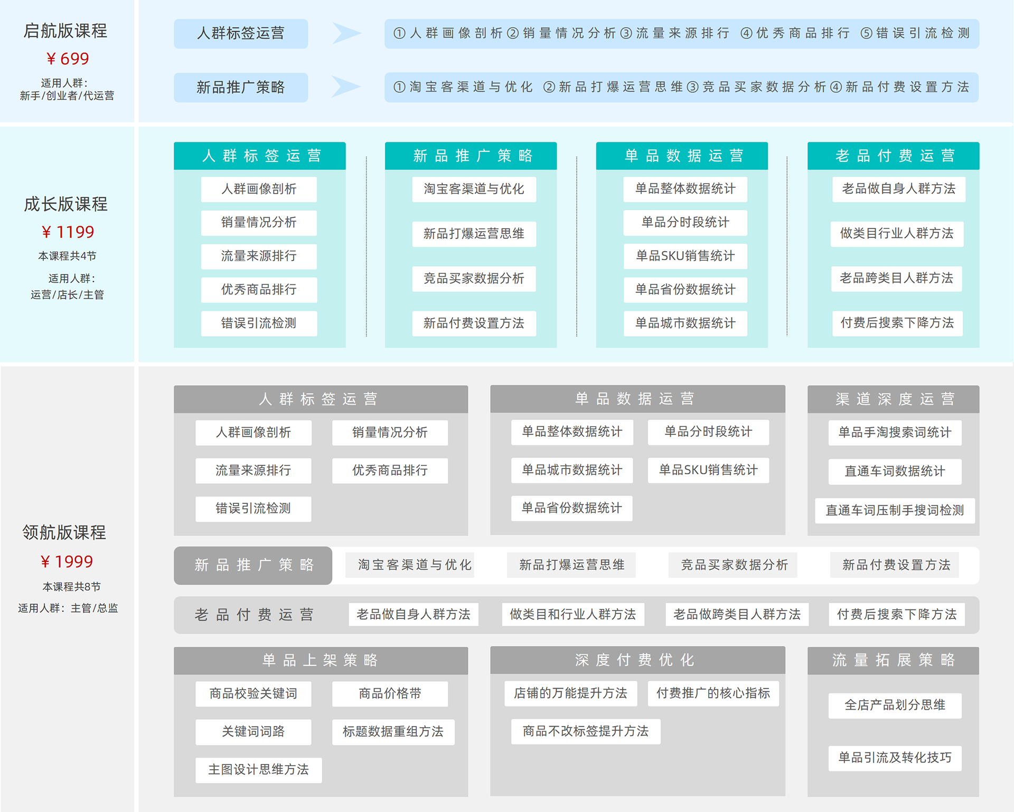1014x812 pixels.
Task: Click 单品分时段统计 in 领航版 section
Action: [x=708, y=432]
